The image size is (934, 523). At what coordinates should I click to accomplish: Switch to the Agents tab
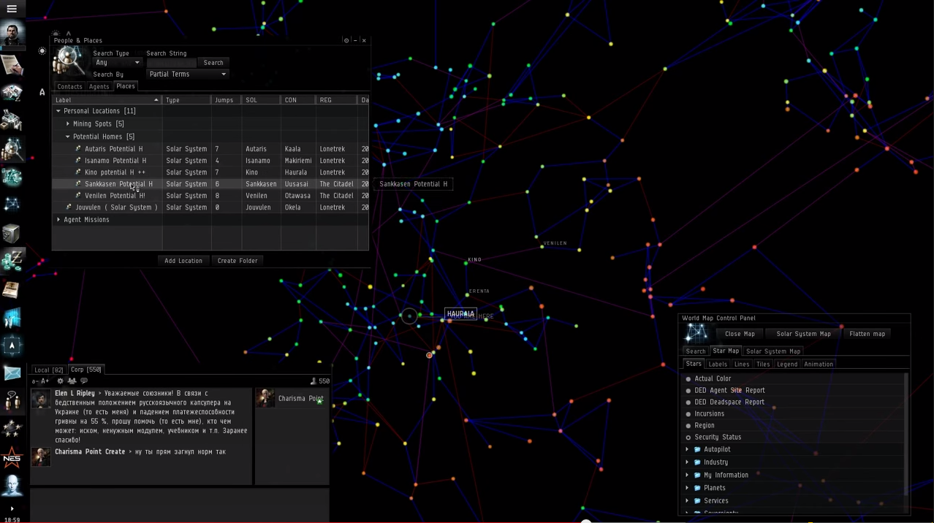(x=99, y=86)
